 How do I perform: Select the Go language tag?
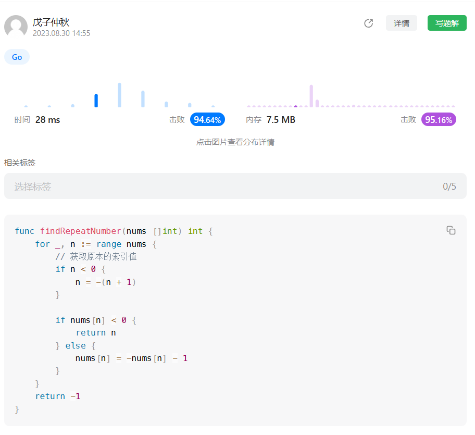click(17, 57)
